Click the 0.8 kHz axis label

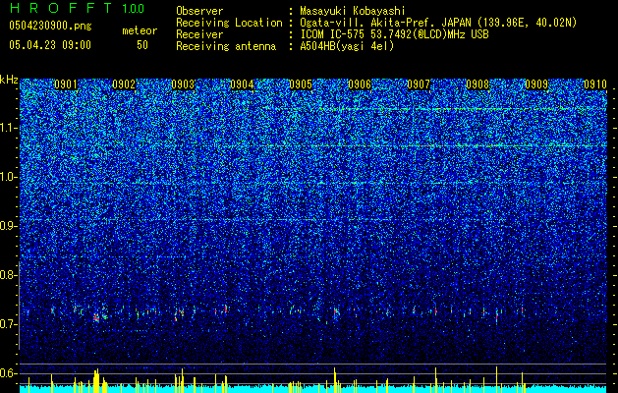8,275
